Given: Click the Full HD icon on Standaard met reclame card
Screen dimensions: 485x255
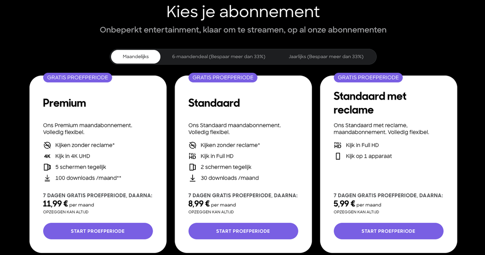Looking at the screenshot, I should click(338, 145).
